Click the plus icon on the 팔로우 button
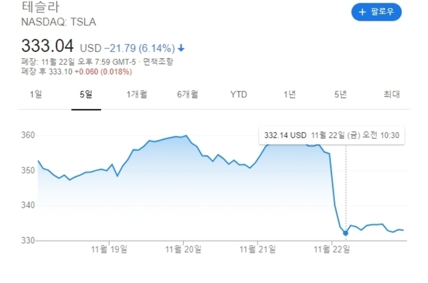Viewport: 428px width, 283px height. coord(362,12)
